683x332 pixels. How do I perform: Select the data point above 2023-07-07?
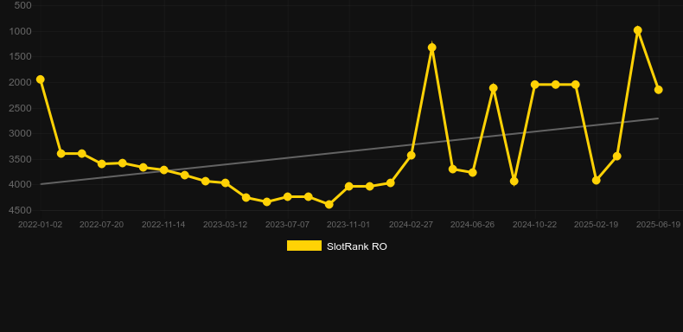pyautogui.click(x=288, y=197)
